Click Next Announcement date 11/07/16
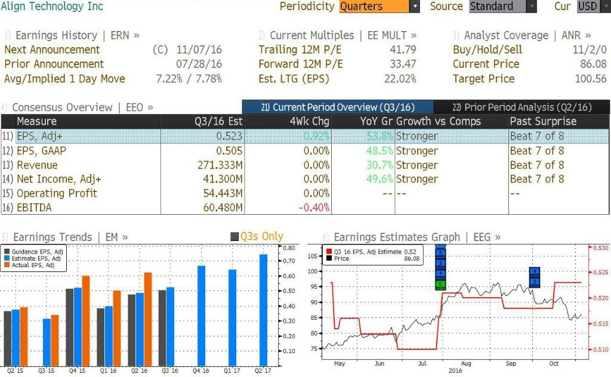Viewport: 611px width, 377px height. [x=199, y=50]
